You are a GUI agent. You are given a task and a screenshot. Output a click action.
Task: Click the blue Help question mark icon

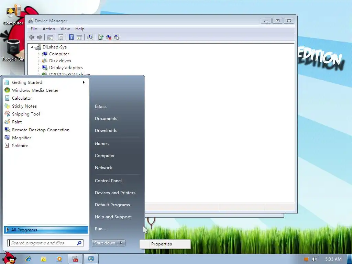[x=71, y=37]
